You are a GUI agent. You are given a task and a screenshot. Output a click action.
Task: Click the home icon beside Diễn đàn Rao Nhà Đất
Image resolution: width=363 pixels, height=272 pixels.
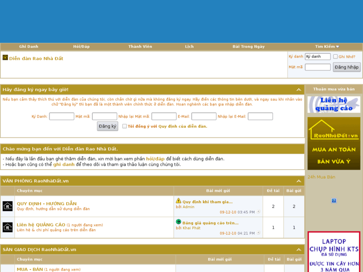tap(5, 57)
